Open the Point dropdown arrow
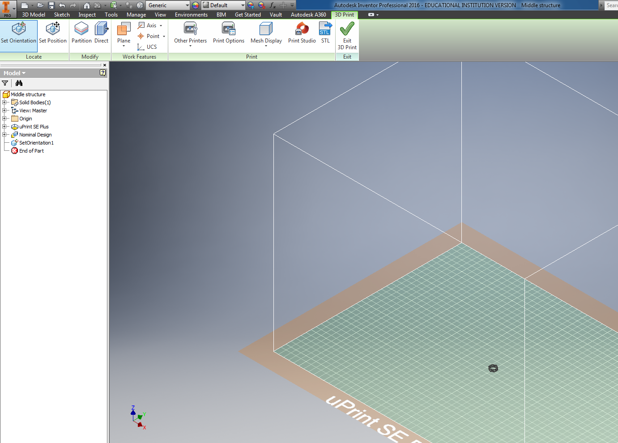Image resolution: width=618 pixels, height=443 pixels. (x=164, y=36)
